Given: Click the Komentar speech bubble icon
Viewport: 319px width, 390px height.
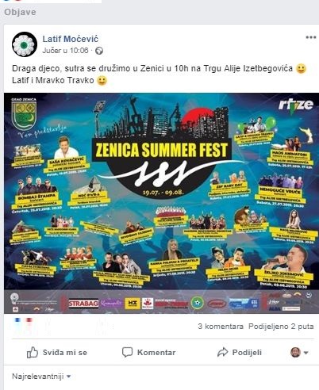Looking at the screenshot, I should pos(127,352).
